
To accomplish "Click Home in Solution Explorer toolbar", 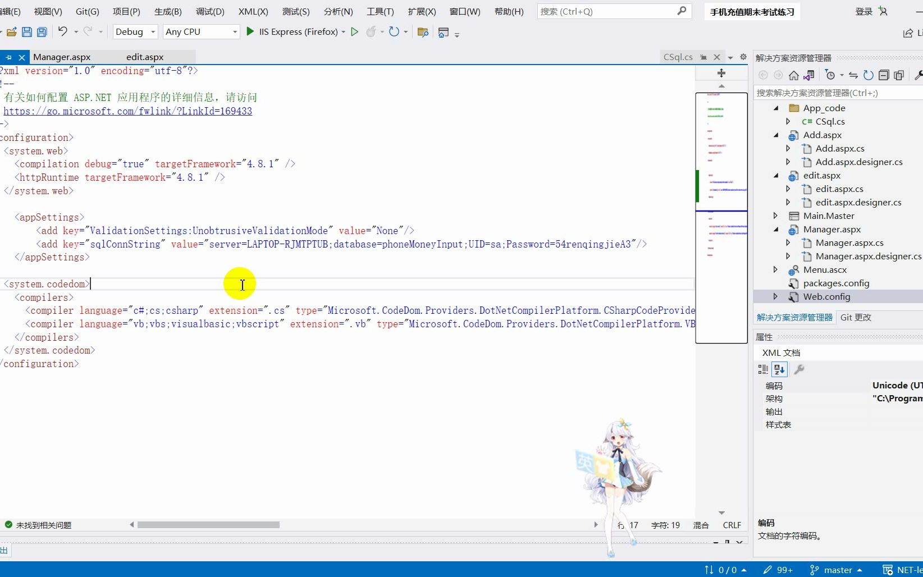I will click(793, 75).
